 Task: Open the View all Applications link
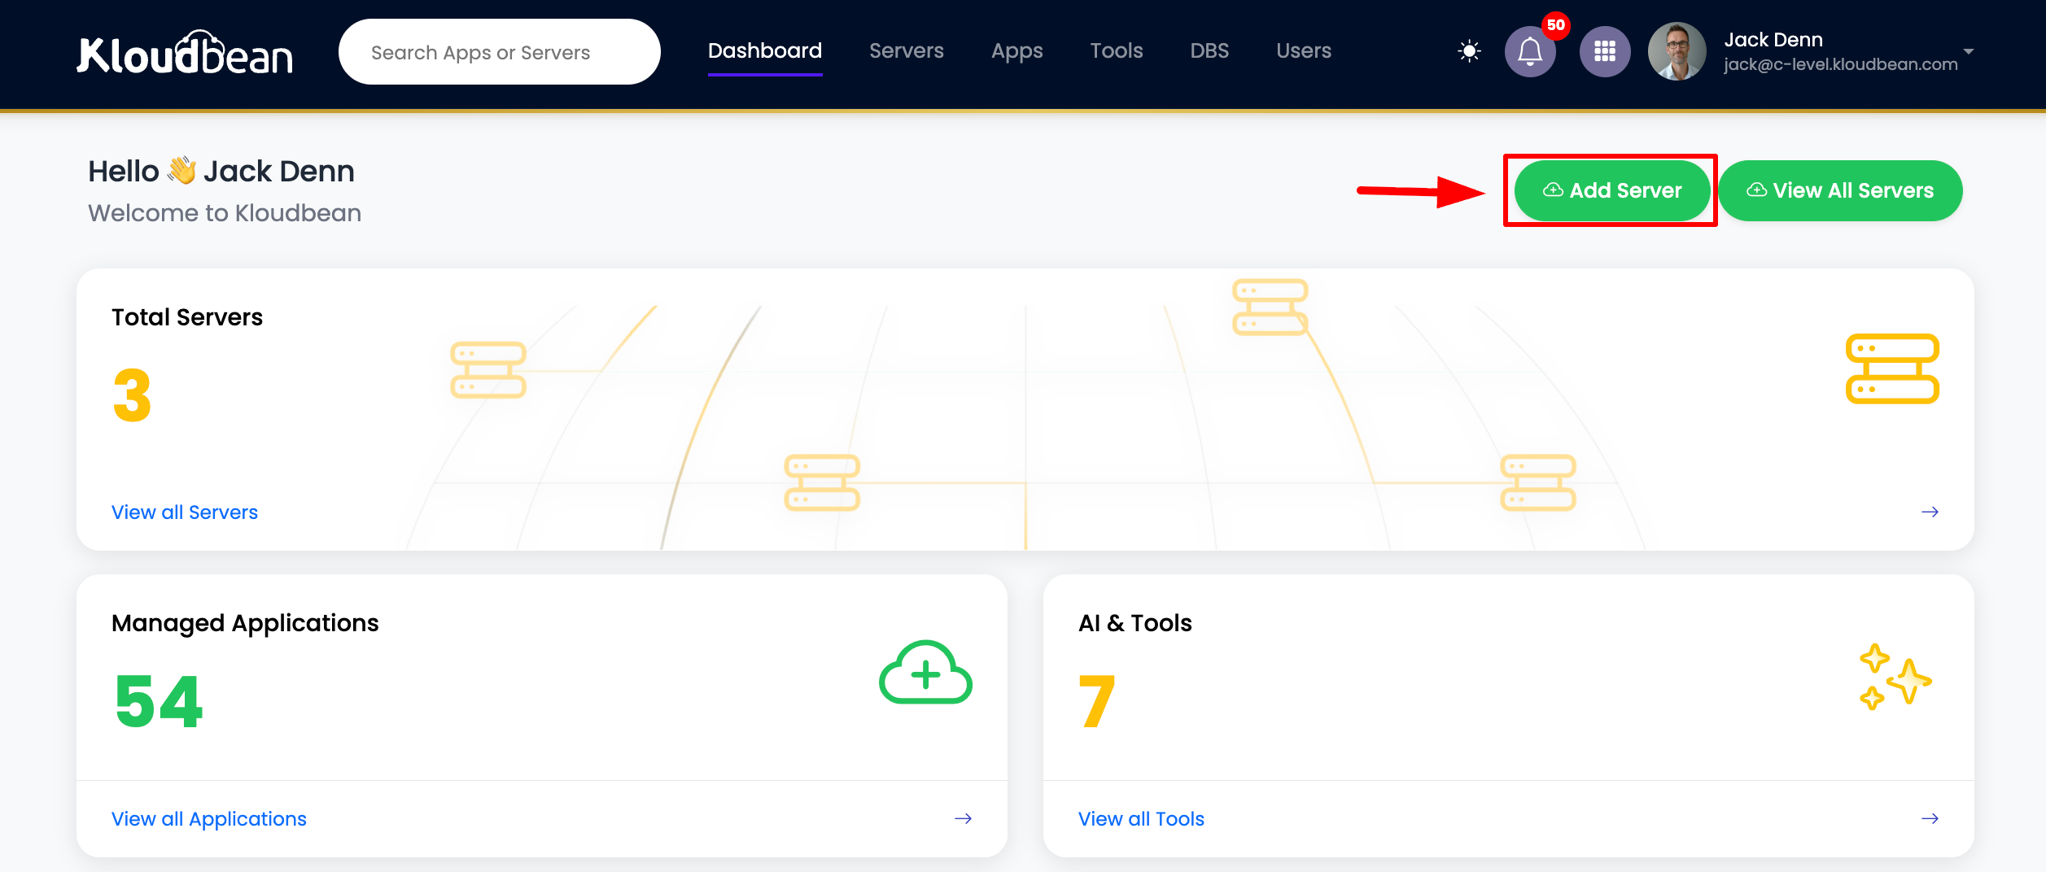(209, 818)
